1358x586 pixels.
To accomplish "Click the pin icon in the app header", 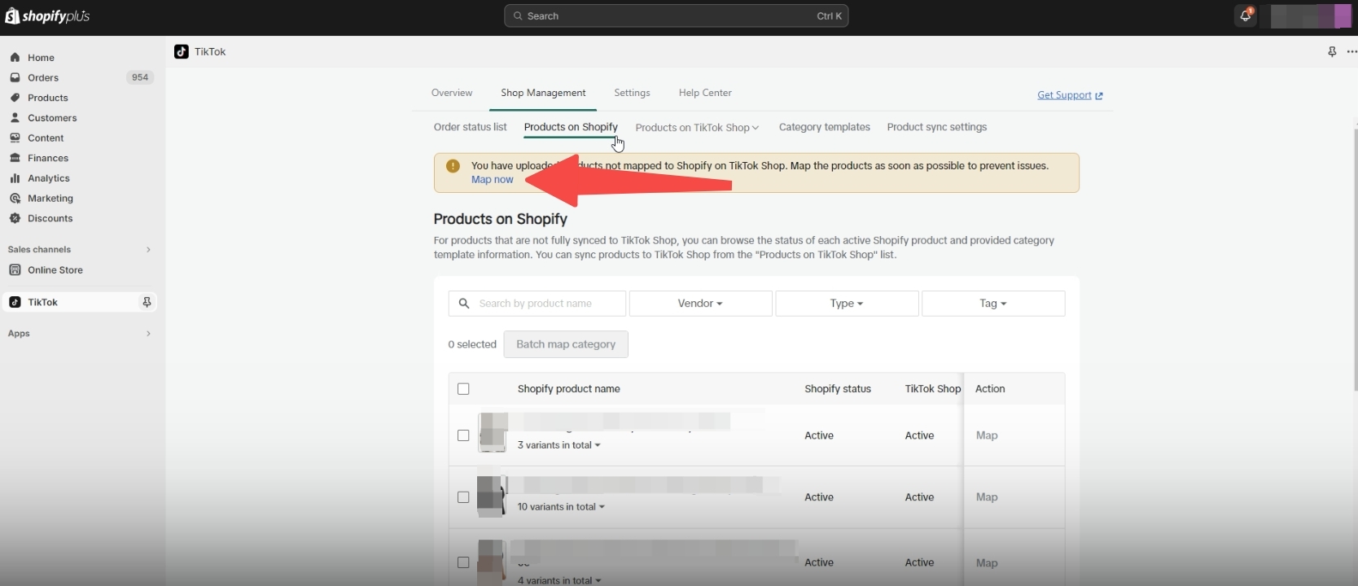I will [x=1332, y=52].
